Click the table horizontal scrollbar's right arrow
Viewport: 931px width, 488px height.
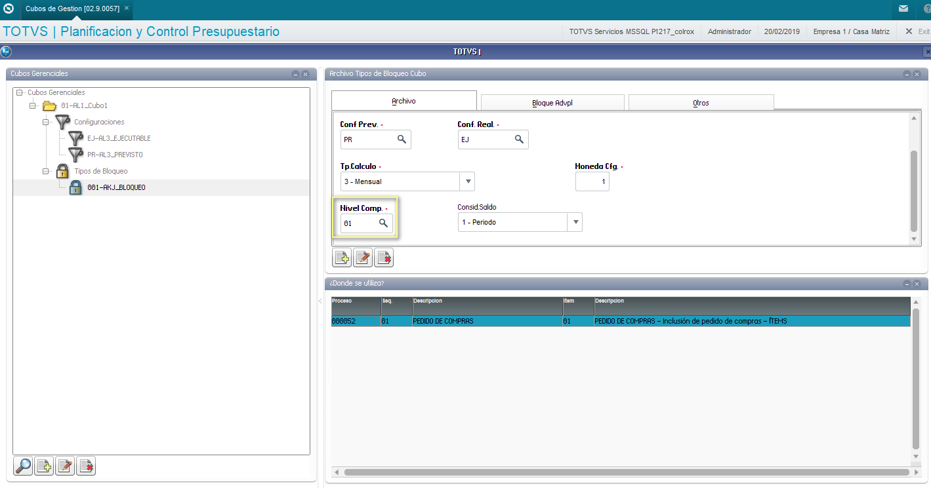click(915, 472)
